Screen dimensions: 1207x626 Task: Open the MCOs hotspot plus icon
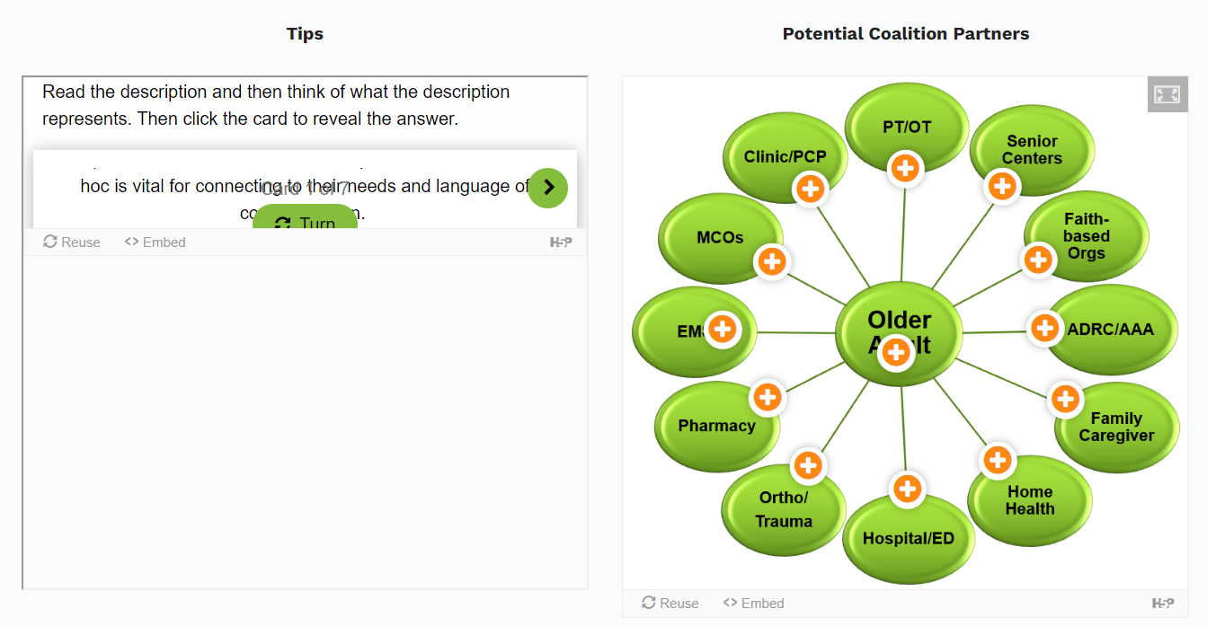click(772, 262)
